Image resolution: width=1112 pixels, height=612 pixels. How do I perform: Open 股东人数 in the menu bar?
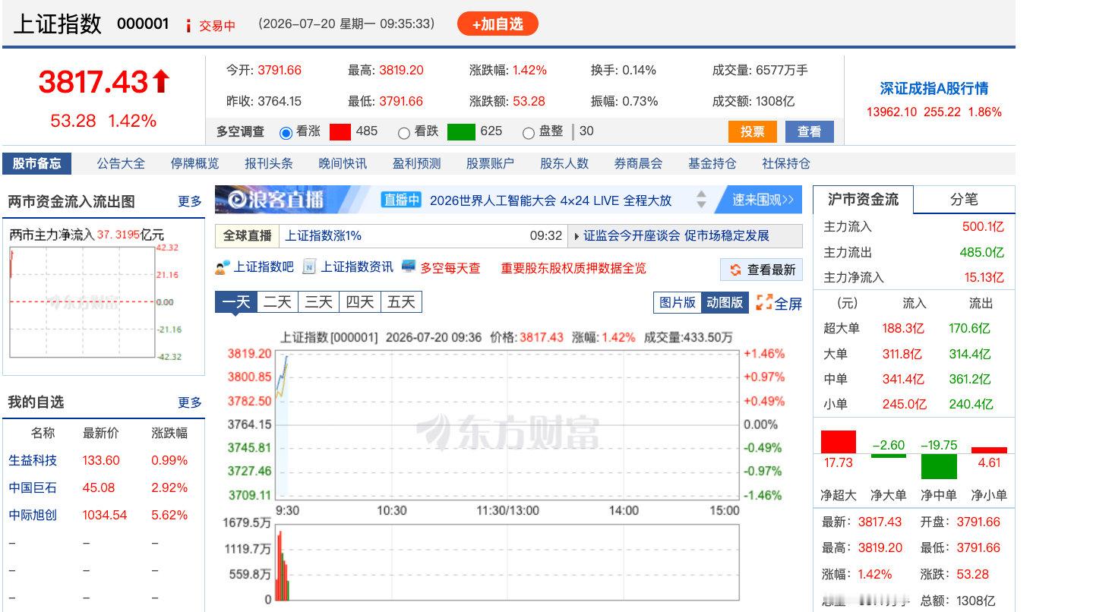click(x=564, y=163)
